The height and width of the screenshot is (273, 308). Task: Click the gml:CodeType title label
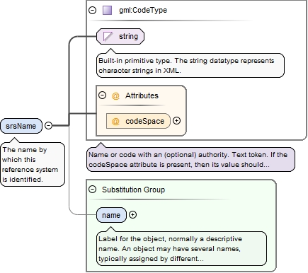[x=143, y=11]
